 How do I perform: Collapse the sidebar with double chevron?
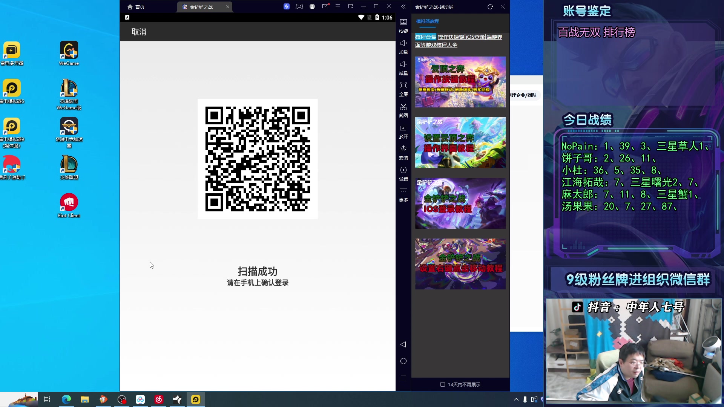point(403,6)
